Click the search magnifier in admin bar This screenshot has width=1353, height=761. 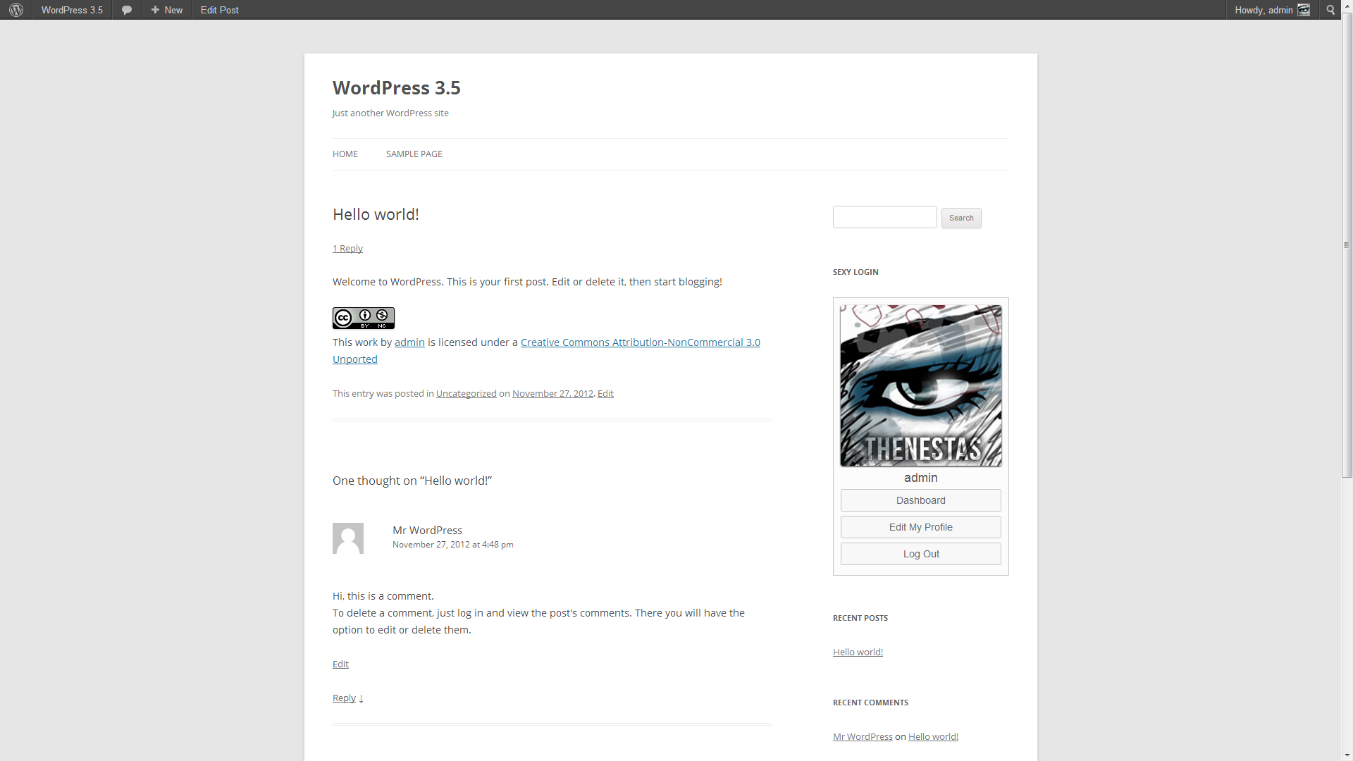coord(1330,10)
